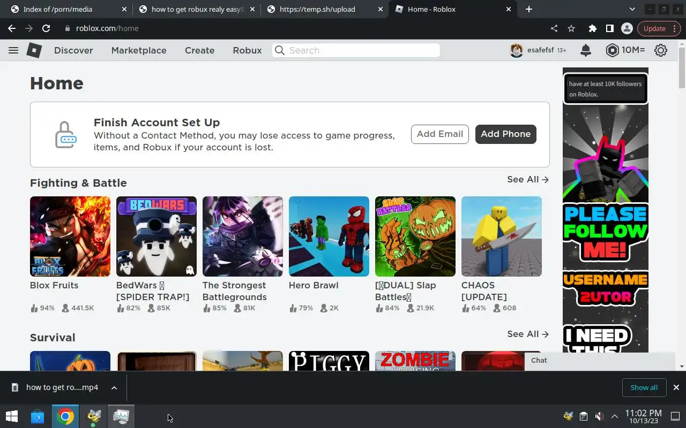Open the Robux menu item
Viewport: 686px width, 428px height.
(247, 50)
